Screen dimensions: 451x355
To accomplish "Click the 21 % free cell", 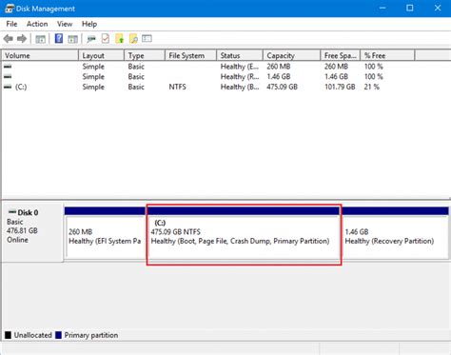I will [372, 87].
